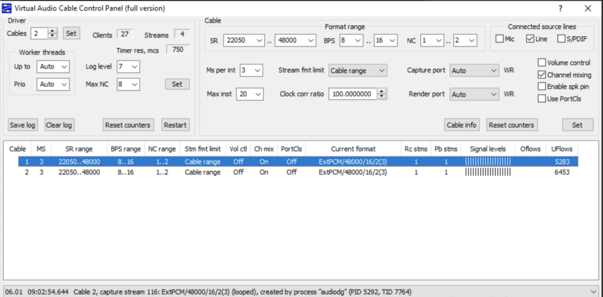
Task: Uncheck the Line source line checkbox
Action: [529, 39]
